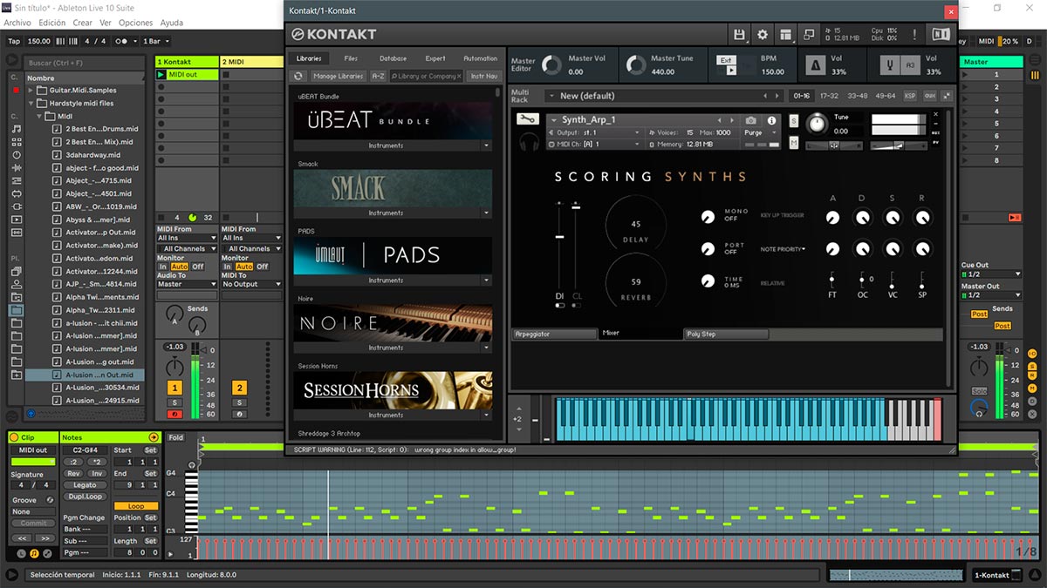Click the Add Folder icon in browser sidebar
Viewport: 1047px width, 588px height.
click(x=17, y=375)
